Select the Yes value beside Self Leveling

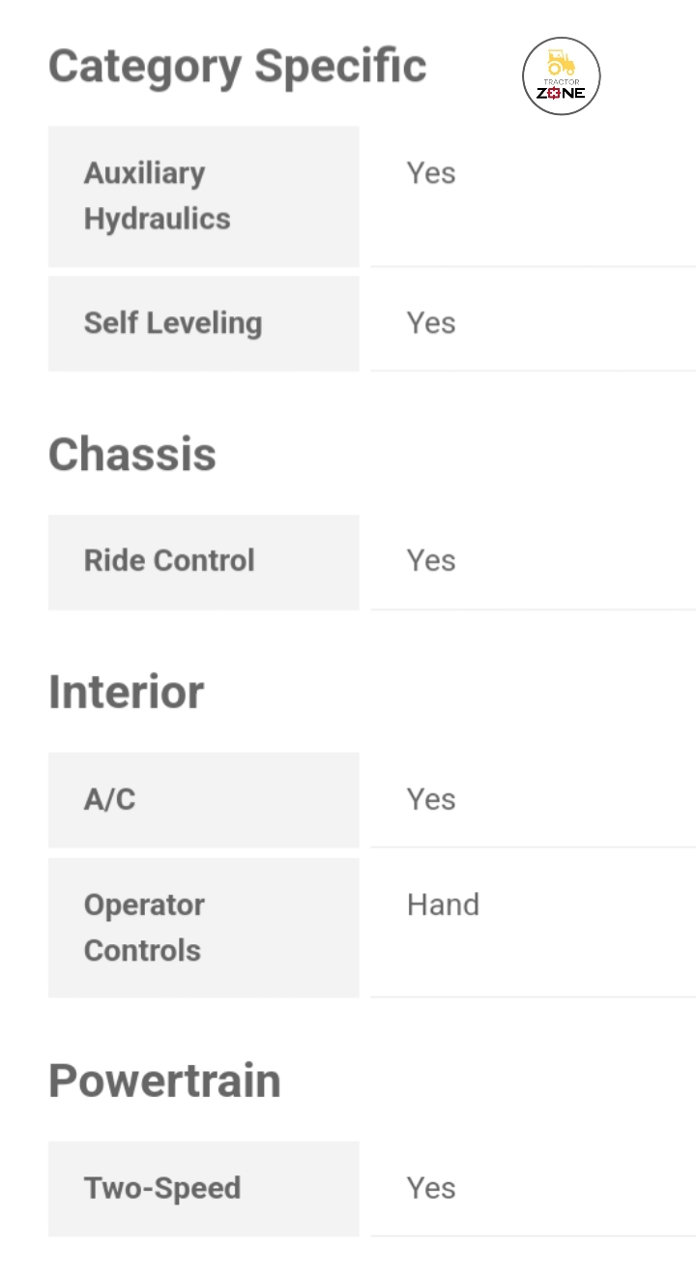[431, 323]
